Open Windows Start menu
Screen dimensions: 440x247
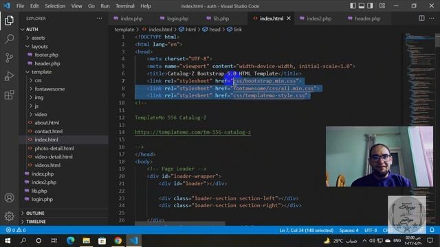pyautogui.click(x=8, y=241)
